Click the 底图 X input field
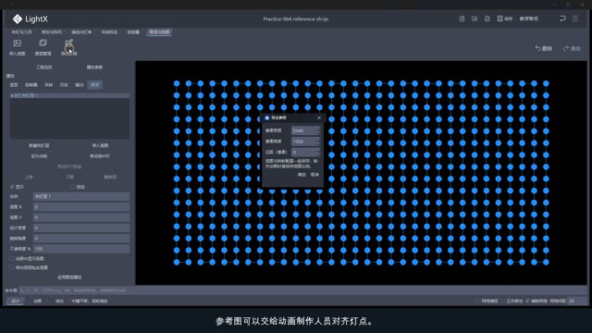This screenshot has width=592, height=333. [x=81, y=207]
